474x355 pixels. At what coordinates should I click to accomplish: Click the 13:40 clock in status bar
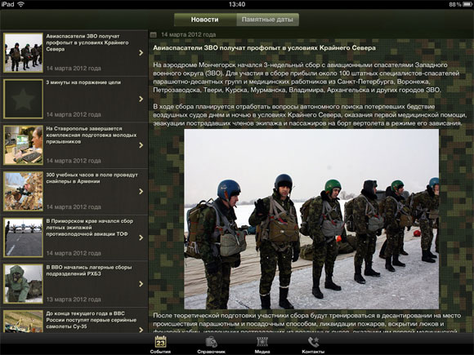pyautogui.click(x=237, y=4)
